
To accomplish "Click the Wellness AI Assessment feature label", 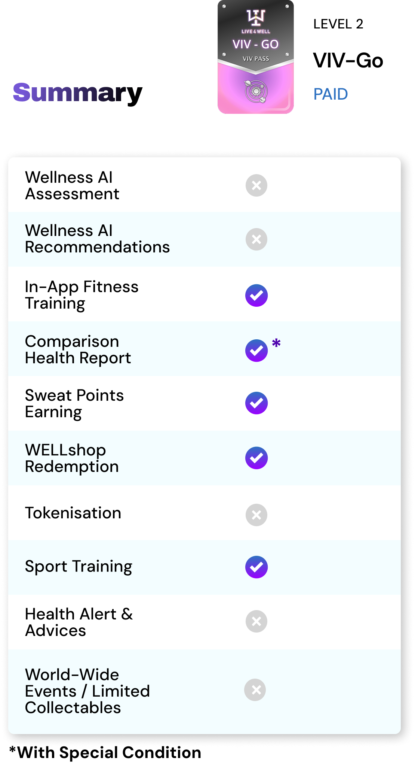I will click(x=72, y=185).
